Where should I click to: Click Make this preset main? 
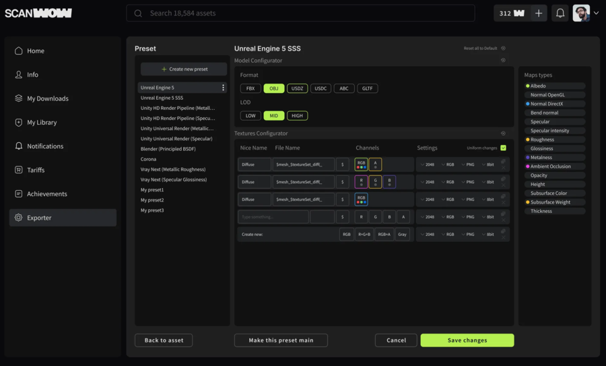tap(281, 340)
